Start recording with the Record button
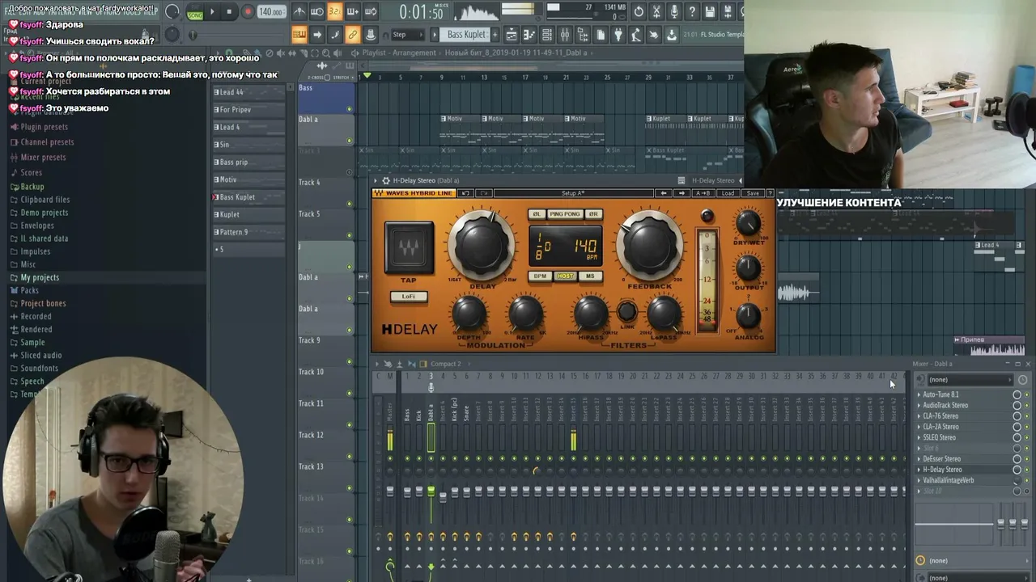Viewport: 1036px width, 582px height. (248, 12)
